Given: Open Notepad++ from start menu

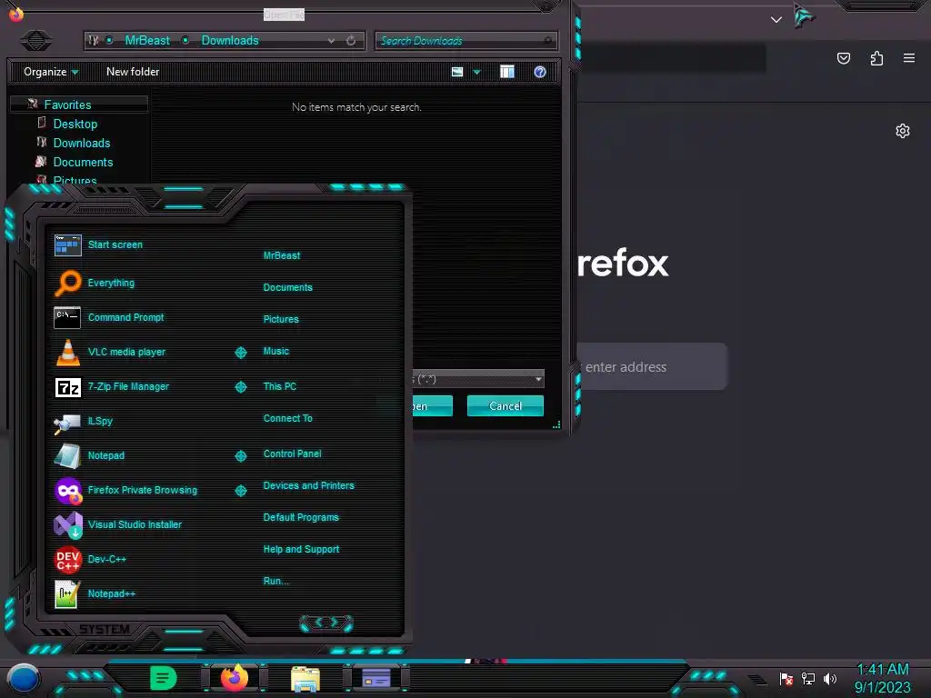Looking at the screenshot, I should pos(95,593).
